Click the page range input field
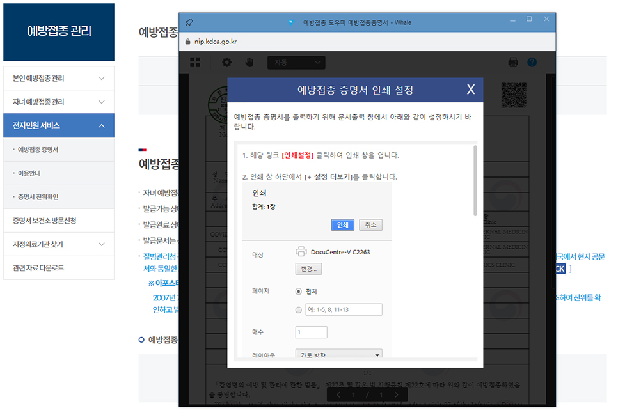 click(x=344, y=309)
